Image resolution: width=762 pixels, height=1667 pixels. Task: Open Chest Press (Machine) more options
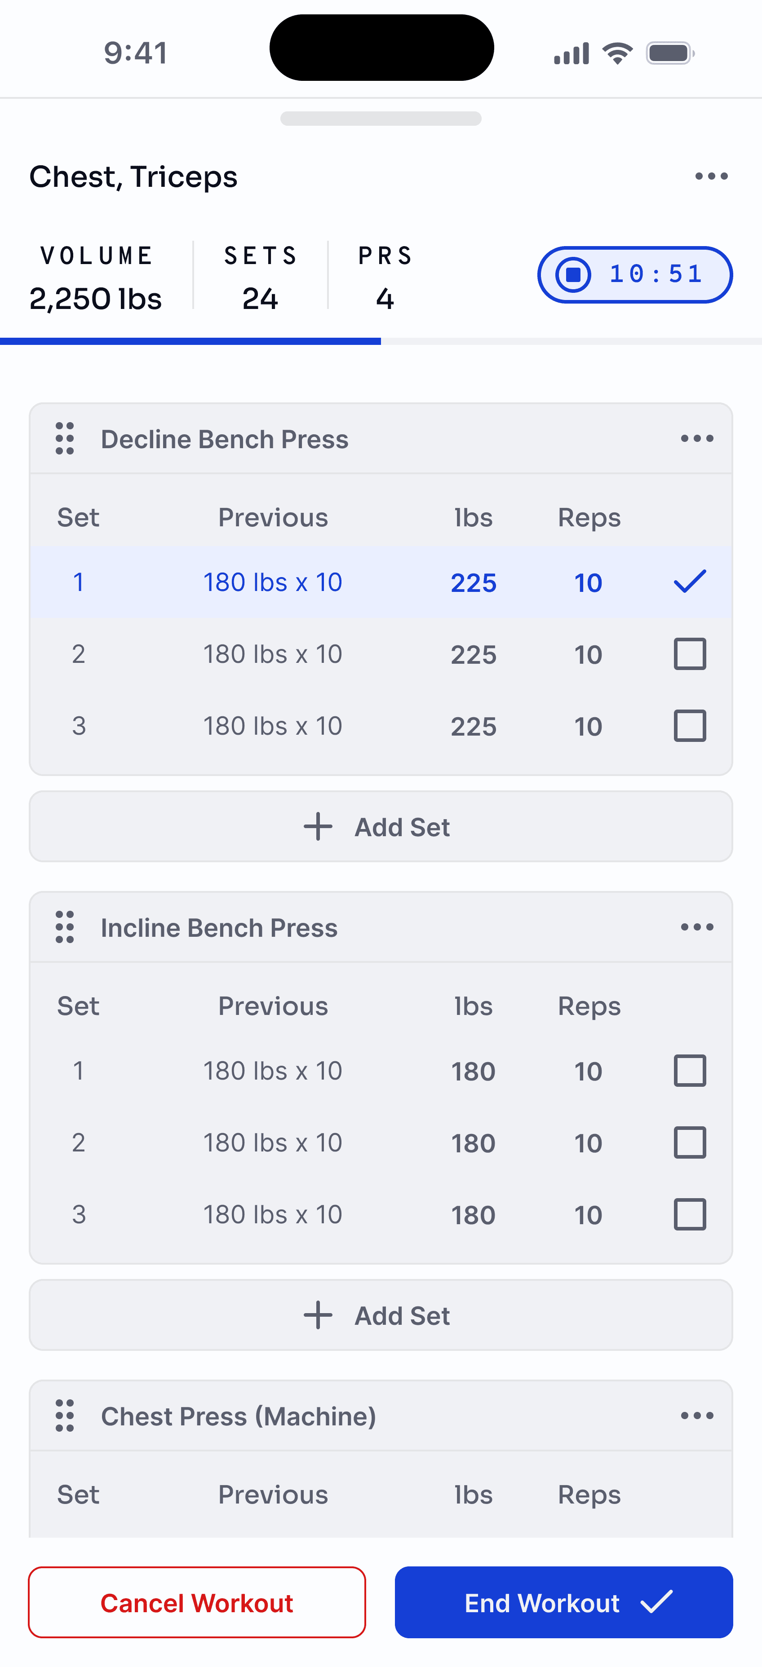tap(696, 1416)
